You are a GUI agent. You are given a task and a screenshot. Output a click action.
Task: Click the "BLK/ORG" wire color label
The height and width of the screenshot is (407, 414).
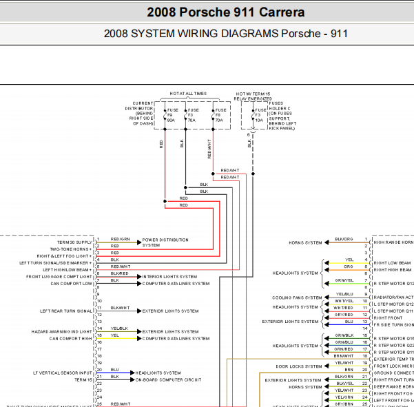click(x=344, y=239)
